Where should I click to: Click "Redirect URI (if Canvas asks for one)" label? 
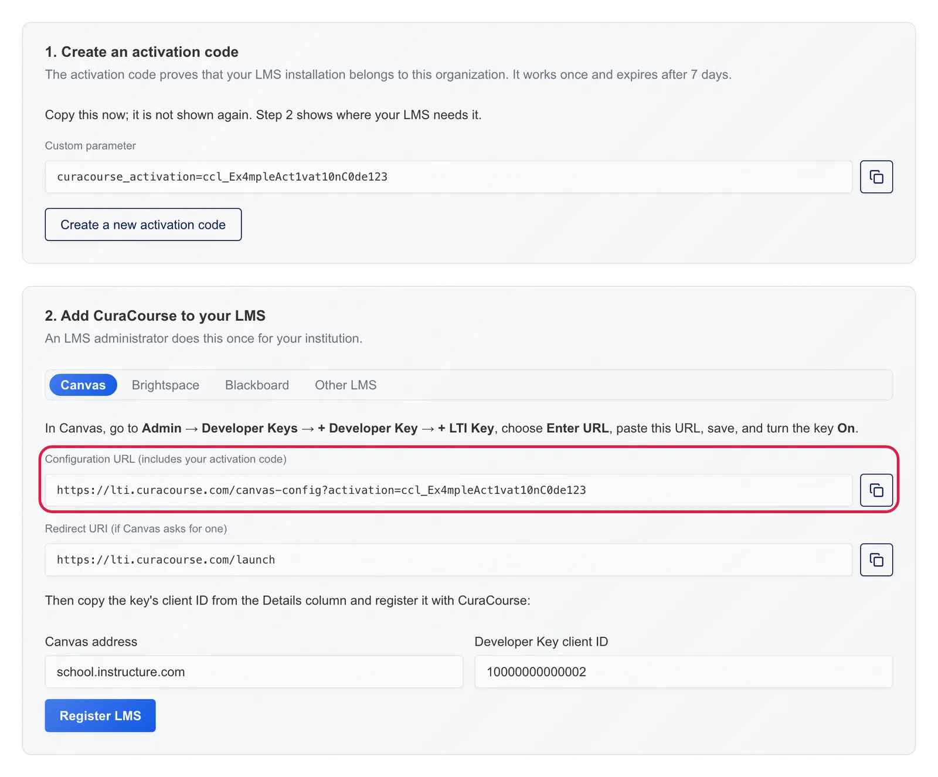point(136,529)
